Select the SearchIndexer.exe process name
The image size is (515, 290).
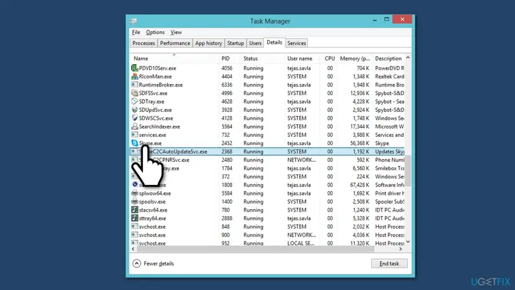coord(159,126)
